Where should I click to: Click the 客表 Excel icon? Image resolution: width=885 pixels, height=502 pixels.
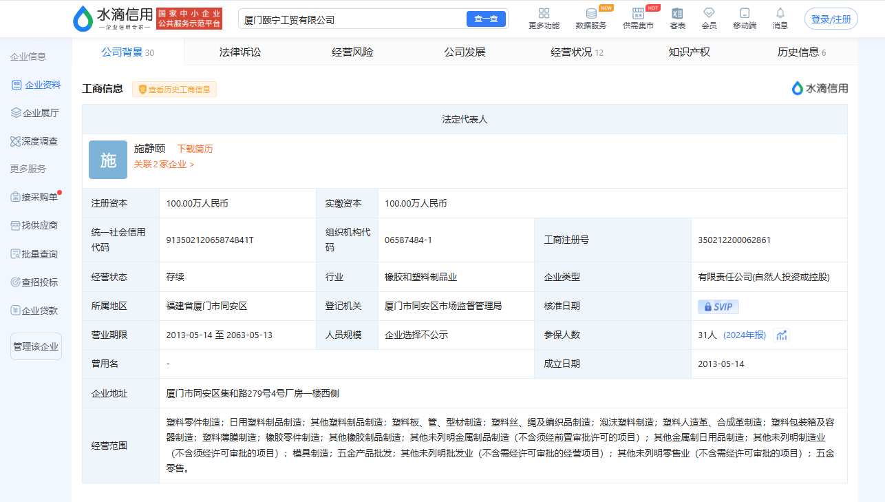pyautogui.click(x=677, y=13)
